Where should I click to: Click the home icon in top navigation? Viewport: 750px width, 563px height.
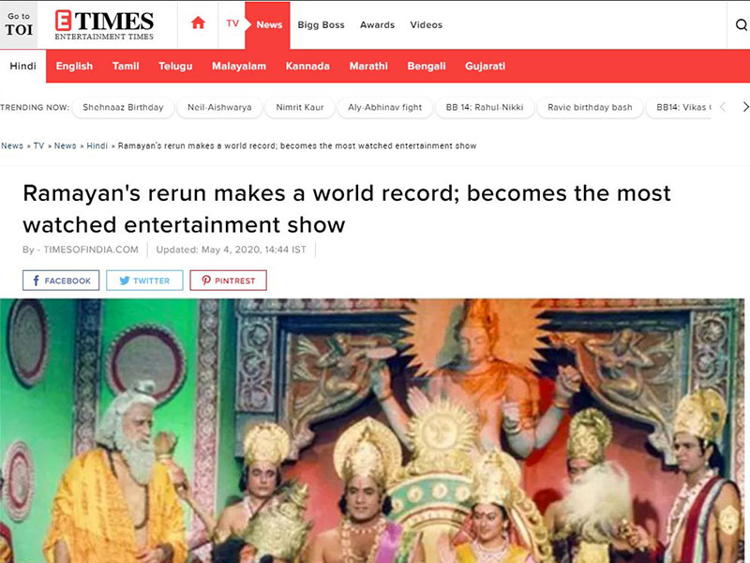(198, 24)
